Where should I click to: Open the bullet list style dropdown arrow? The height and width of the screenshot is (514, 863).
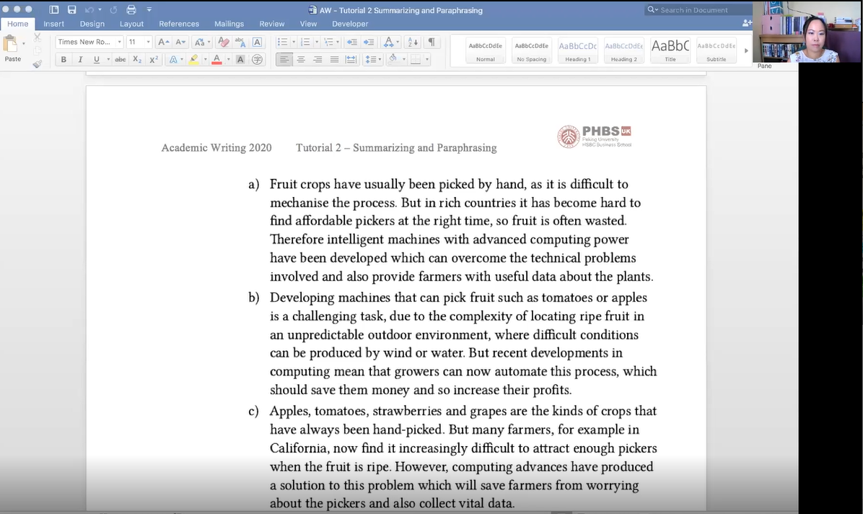(294, 42)
